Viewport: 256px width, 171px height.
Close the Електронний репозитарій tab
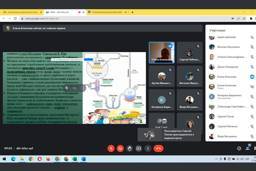click(126, 12)
